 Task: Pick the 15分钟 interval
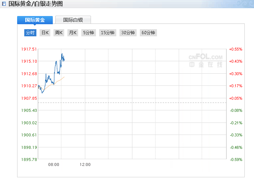(x=107, y=33)
